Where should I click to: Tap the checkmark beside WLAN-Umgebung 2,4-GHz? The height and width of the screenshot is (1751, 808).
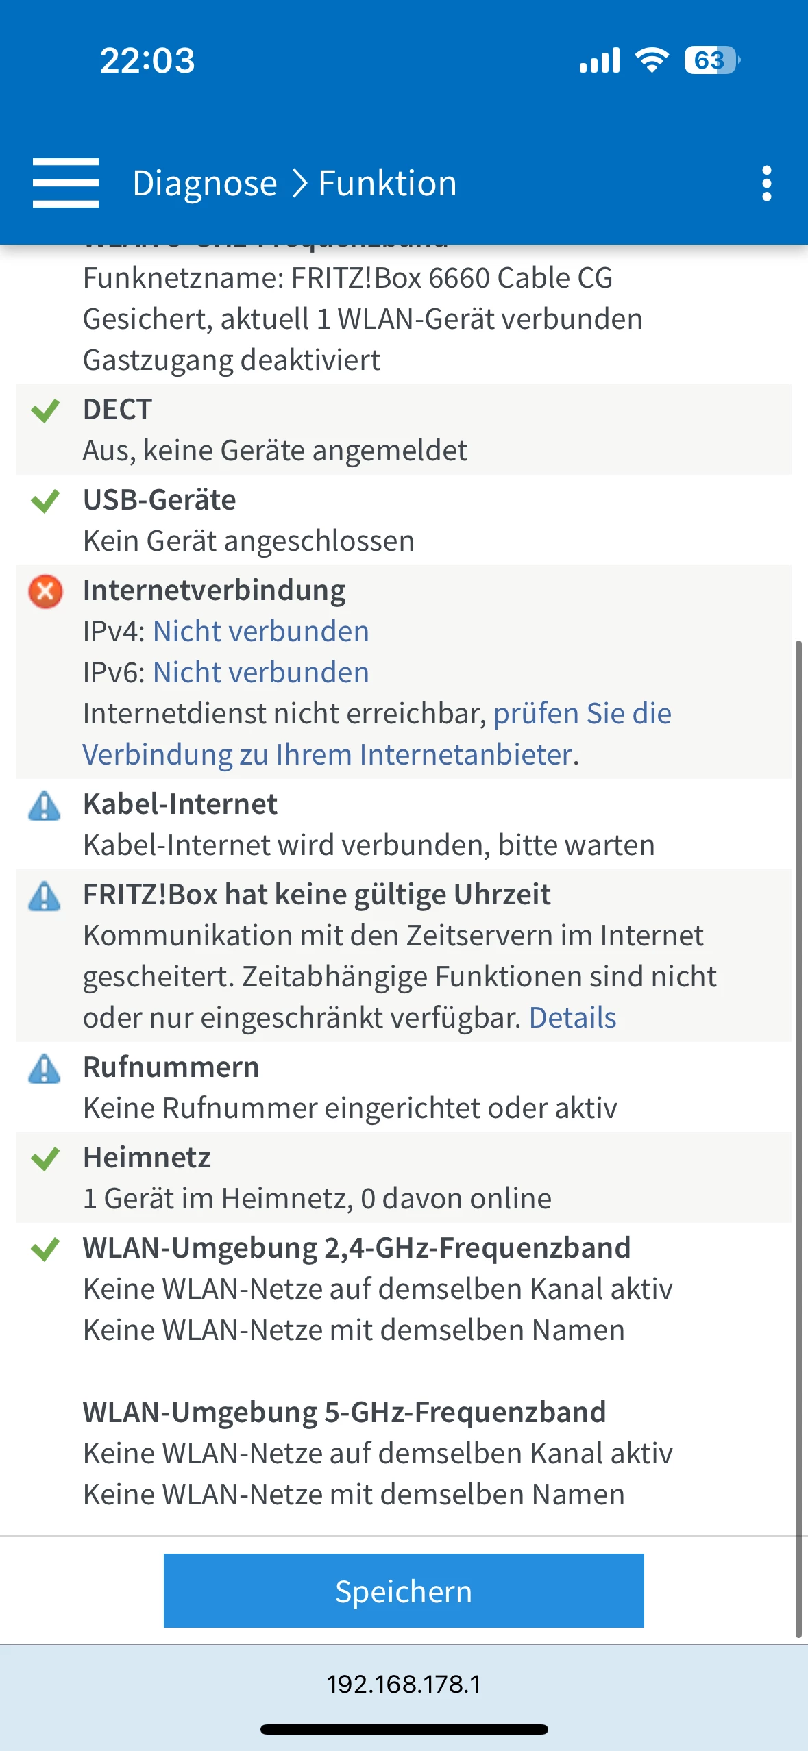(45, 1249)
